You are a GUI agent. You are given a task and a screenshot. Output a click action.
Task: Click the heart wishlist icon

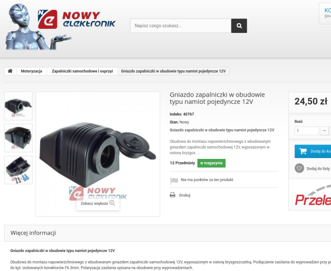(299, 168)
